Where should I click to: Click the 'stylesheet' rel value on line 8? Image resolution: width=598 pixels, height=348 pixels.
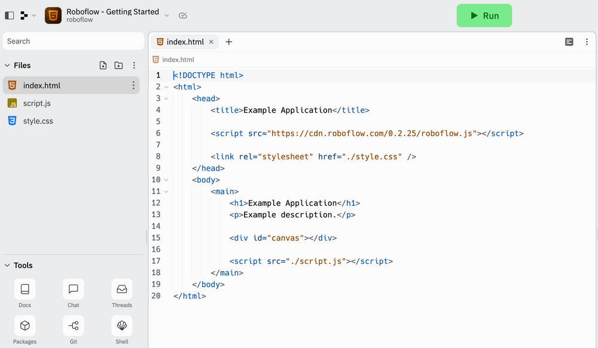(x=286, y=156)
